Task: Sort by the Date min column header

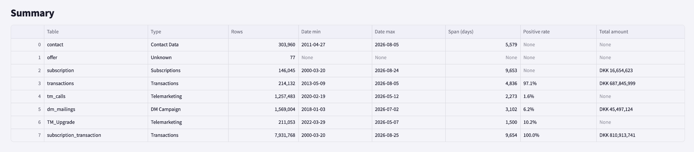Action: [335, 32]
